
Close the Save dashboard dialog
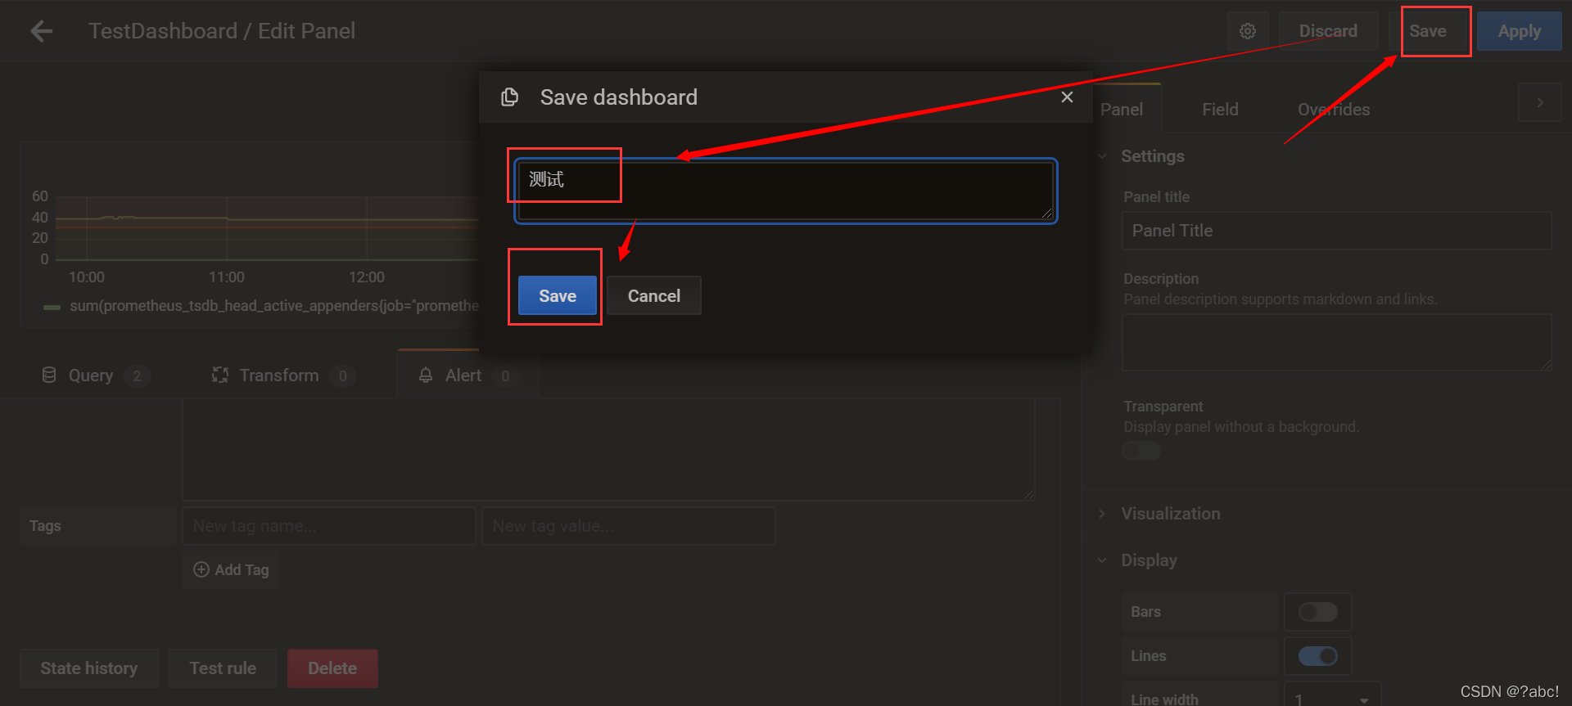(1067, 97)
